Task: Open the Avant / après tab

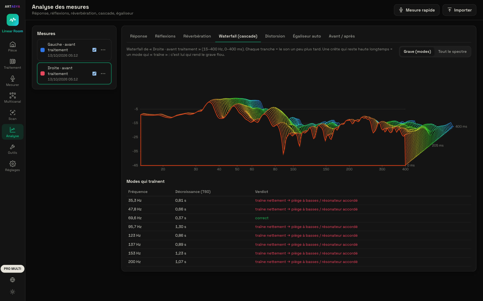Action: pos(342,36)
